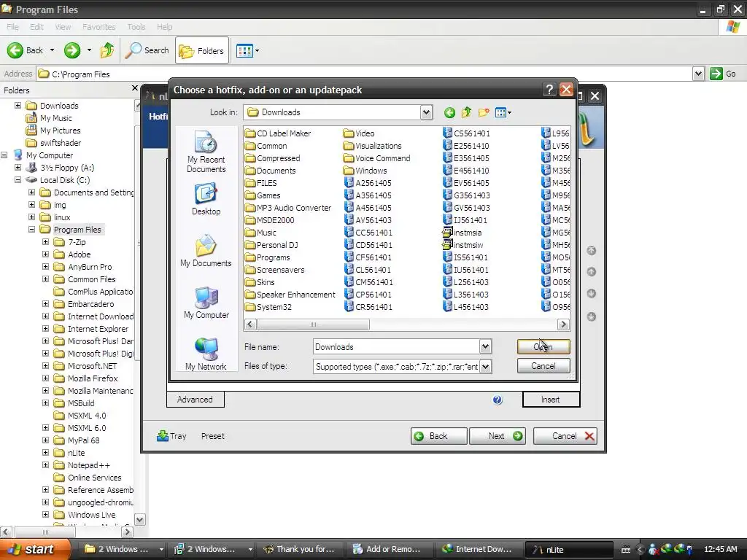Click nLite help icon near Insert

pyautogui.click(x=498, y=400)
